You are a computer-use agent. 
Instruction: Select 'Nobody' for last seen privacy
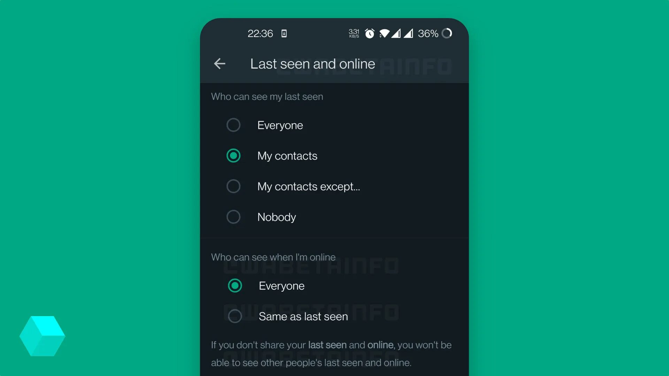pyautogui.click(x=233, y=217)
